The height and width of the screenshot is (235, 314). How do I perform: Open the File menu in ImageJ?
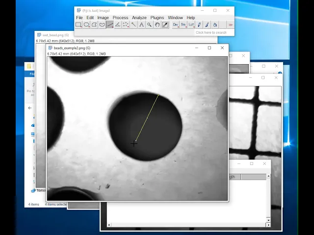coord(79,18)
